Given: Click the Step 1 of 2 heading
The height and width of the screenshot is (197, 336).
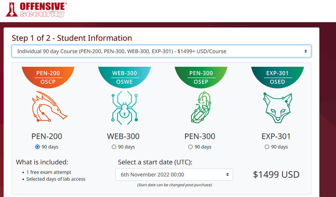Looking at the screenshot, I should coord(72,38).
